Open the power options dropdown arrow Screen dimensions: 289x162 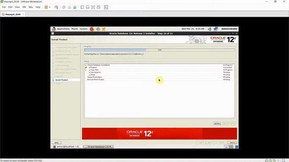click(x=50, y=7)
